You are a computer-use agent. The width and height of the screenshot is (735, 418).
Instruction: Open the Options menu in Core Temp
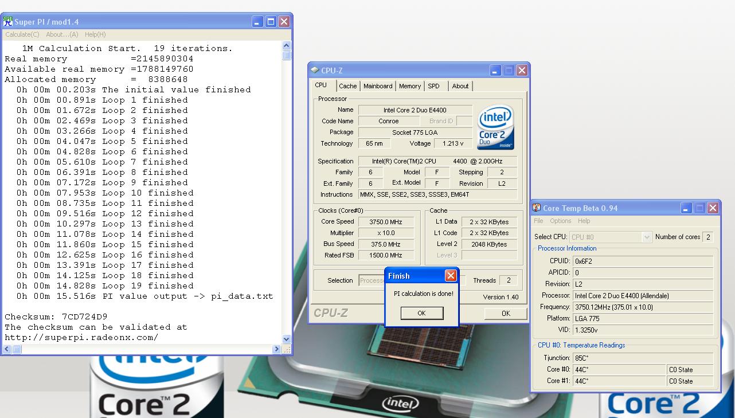coord(561,221)
